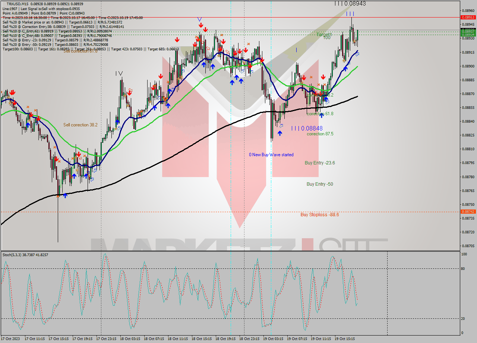Select the orange dashed line at 0.08742
The width and height of the screenshot is (477, 343).
tap(230, 211)
